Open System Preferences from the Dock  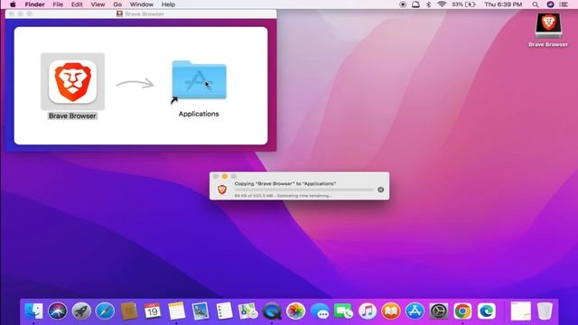click(x=439, y=311)
